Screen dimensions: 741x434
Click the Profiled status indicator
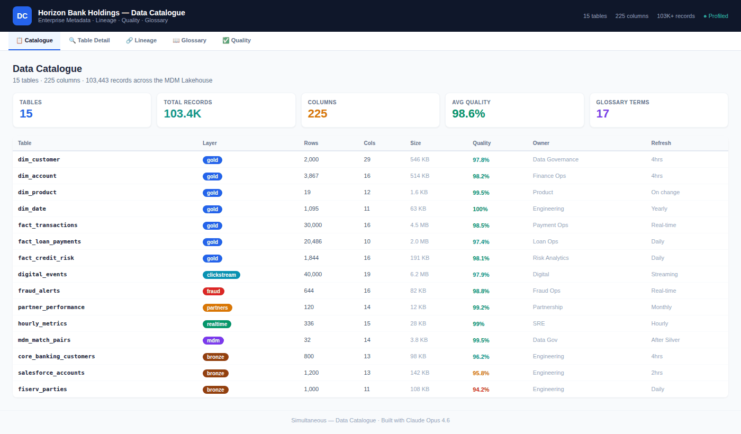coord(716,16)
